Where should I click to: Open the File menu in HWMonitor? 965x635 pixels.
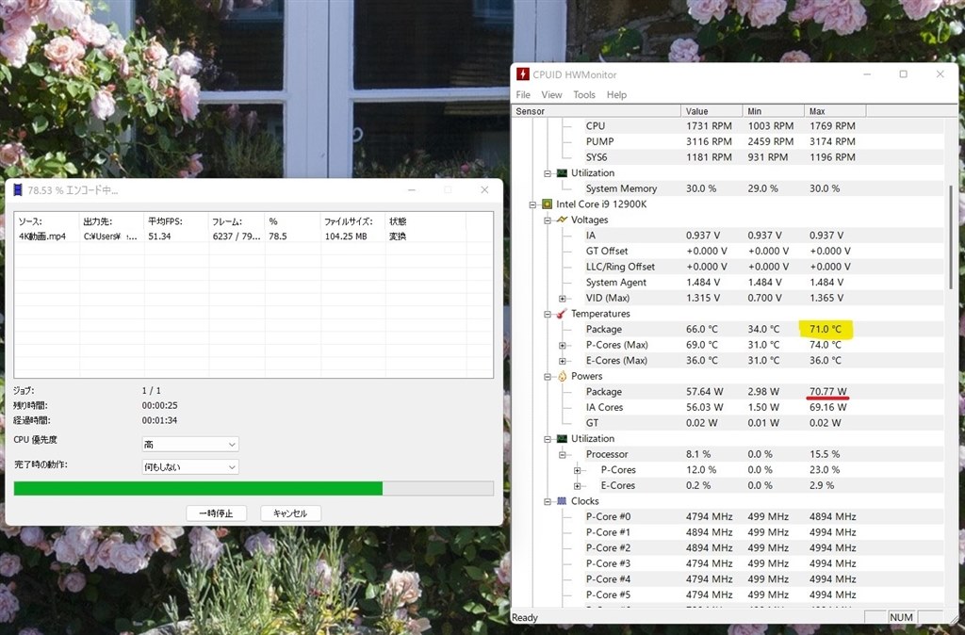[523, 95]
